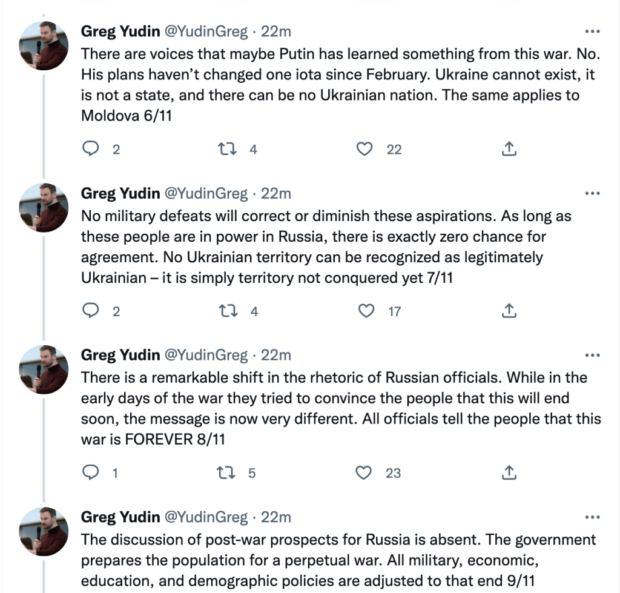620x593 pixels.
Task: Share the tweet ending FOREVER 8/11
Action: tap(509, 472)
